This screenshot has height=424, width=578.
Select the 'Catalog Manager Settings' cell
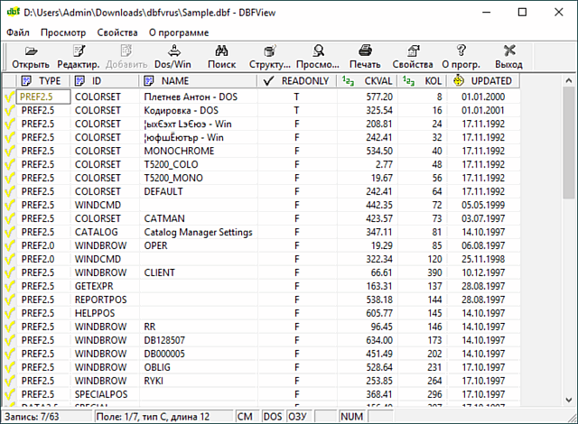[x=198, y=232]
